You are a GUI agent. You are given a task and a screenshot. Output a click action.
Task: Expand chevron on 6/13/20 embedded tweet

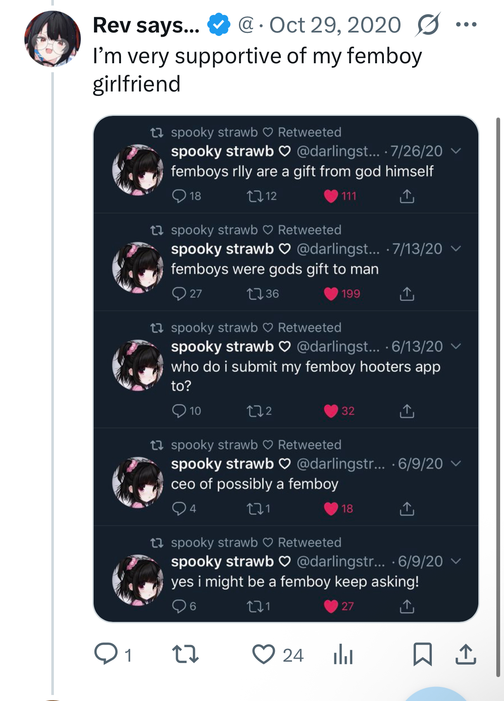[456, 346]
